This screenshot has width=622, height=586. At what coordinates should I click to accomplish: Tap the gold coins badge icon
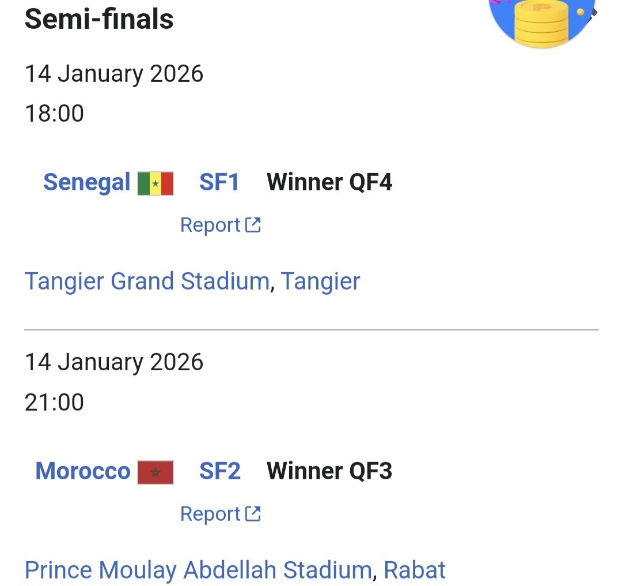point(541,20)
